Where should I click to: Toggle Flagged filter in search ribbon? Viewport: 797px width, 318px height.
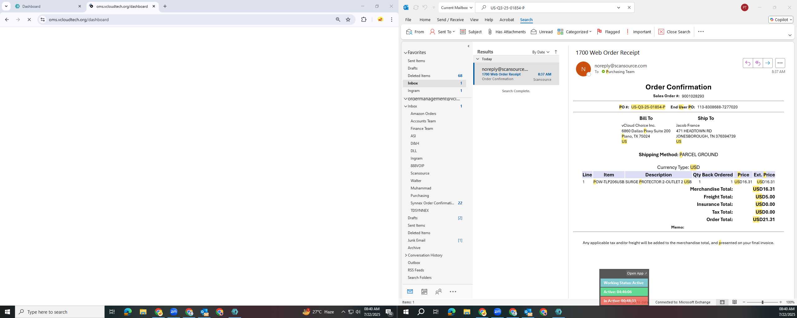click(608, 32)
